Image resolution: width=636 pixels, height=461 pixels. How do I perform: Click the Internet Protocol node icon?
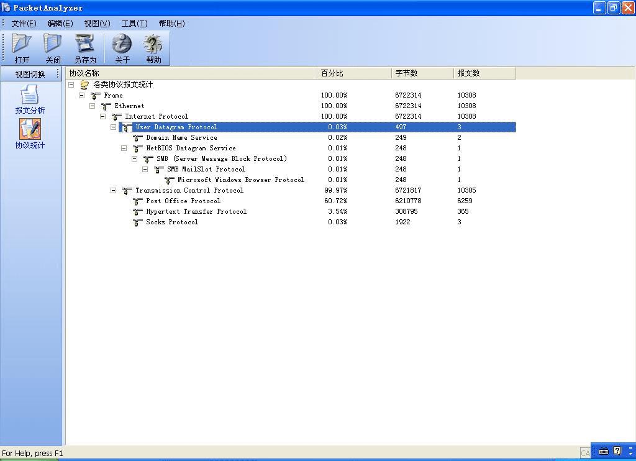pyautogui.click(x=116, y=117)
